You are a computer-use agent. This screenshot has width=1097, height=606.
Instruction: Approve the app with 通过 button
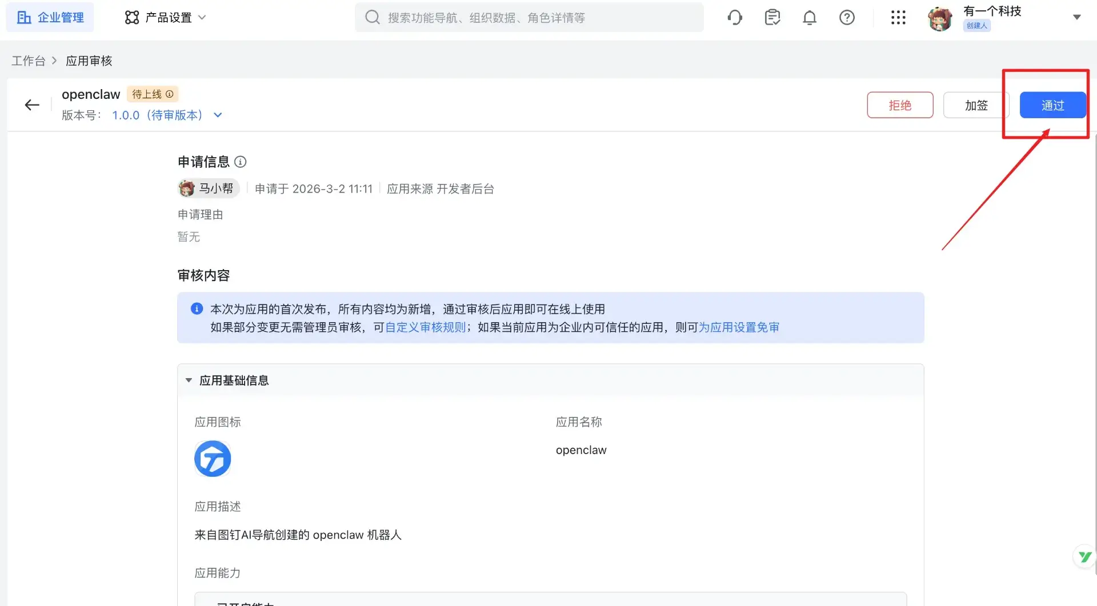[x=1052, y=106]
